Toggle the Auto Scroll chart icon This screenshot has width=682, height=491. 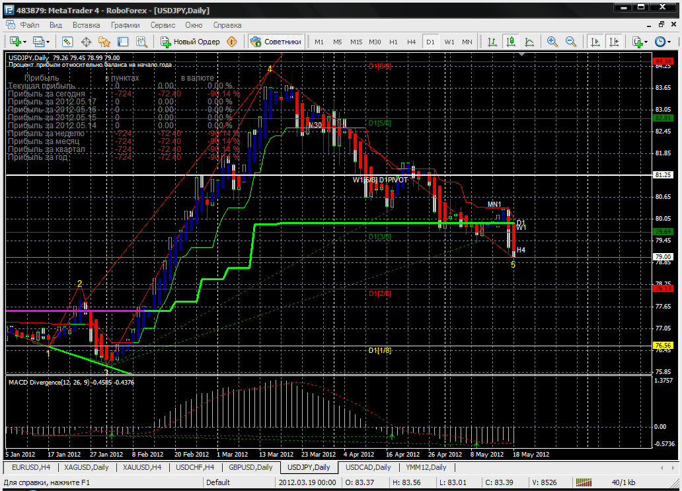point(595,42)
